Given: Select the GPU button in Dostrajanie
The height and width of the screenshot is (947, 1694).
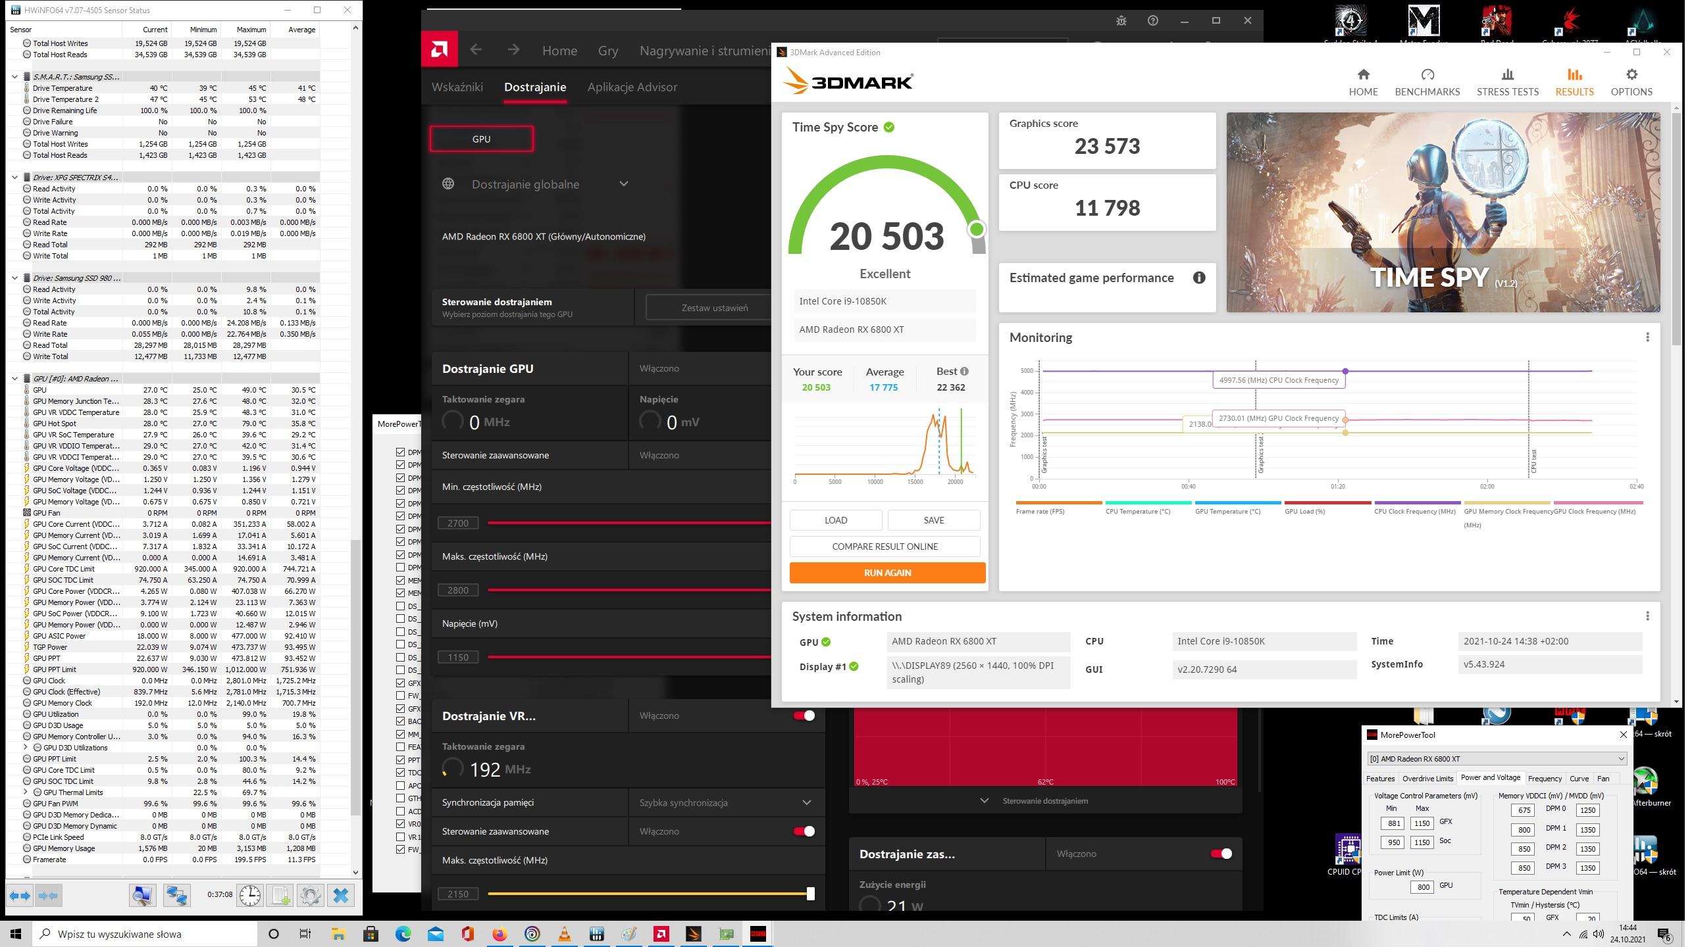Looking at the screenshot, I should tap(482, 139).
